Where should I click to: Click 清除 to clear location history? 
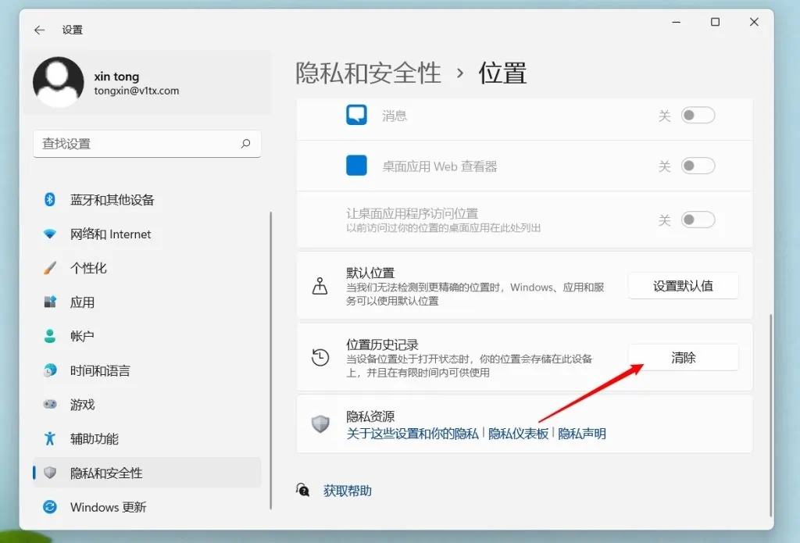click(683, 358)
